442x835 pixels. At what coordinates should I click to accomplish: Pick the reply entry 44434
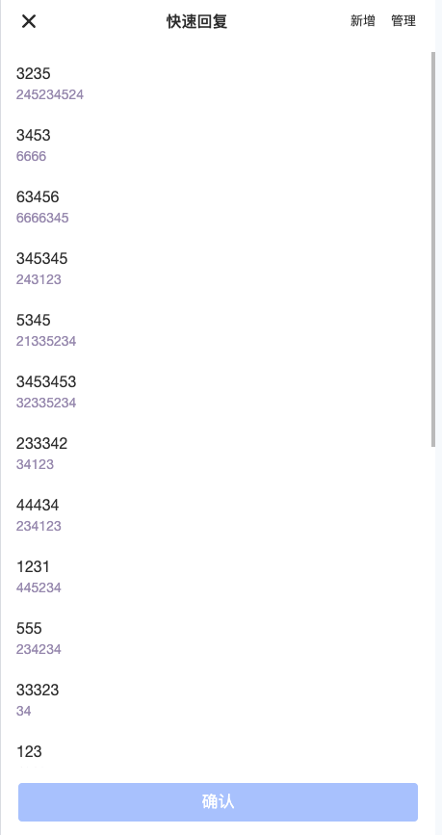(218, 515)
